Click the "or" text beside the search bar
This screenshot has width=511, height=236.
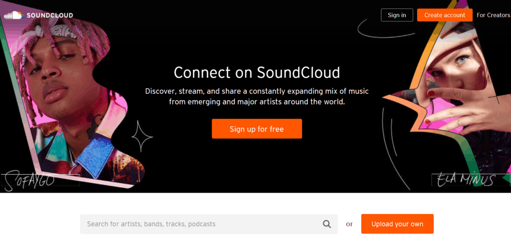coord(349,224)
